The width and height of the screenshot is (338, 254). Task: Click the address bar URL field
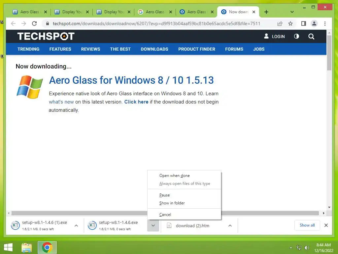[156, 23]
